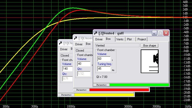Image resolution: width=192 pixels, height=108 pixels.
Task: Minimize the Vented guff window
Action: (x=154, y=33)
